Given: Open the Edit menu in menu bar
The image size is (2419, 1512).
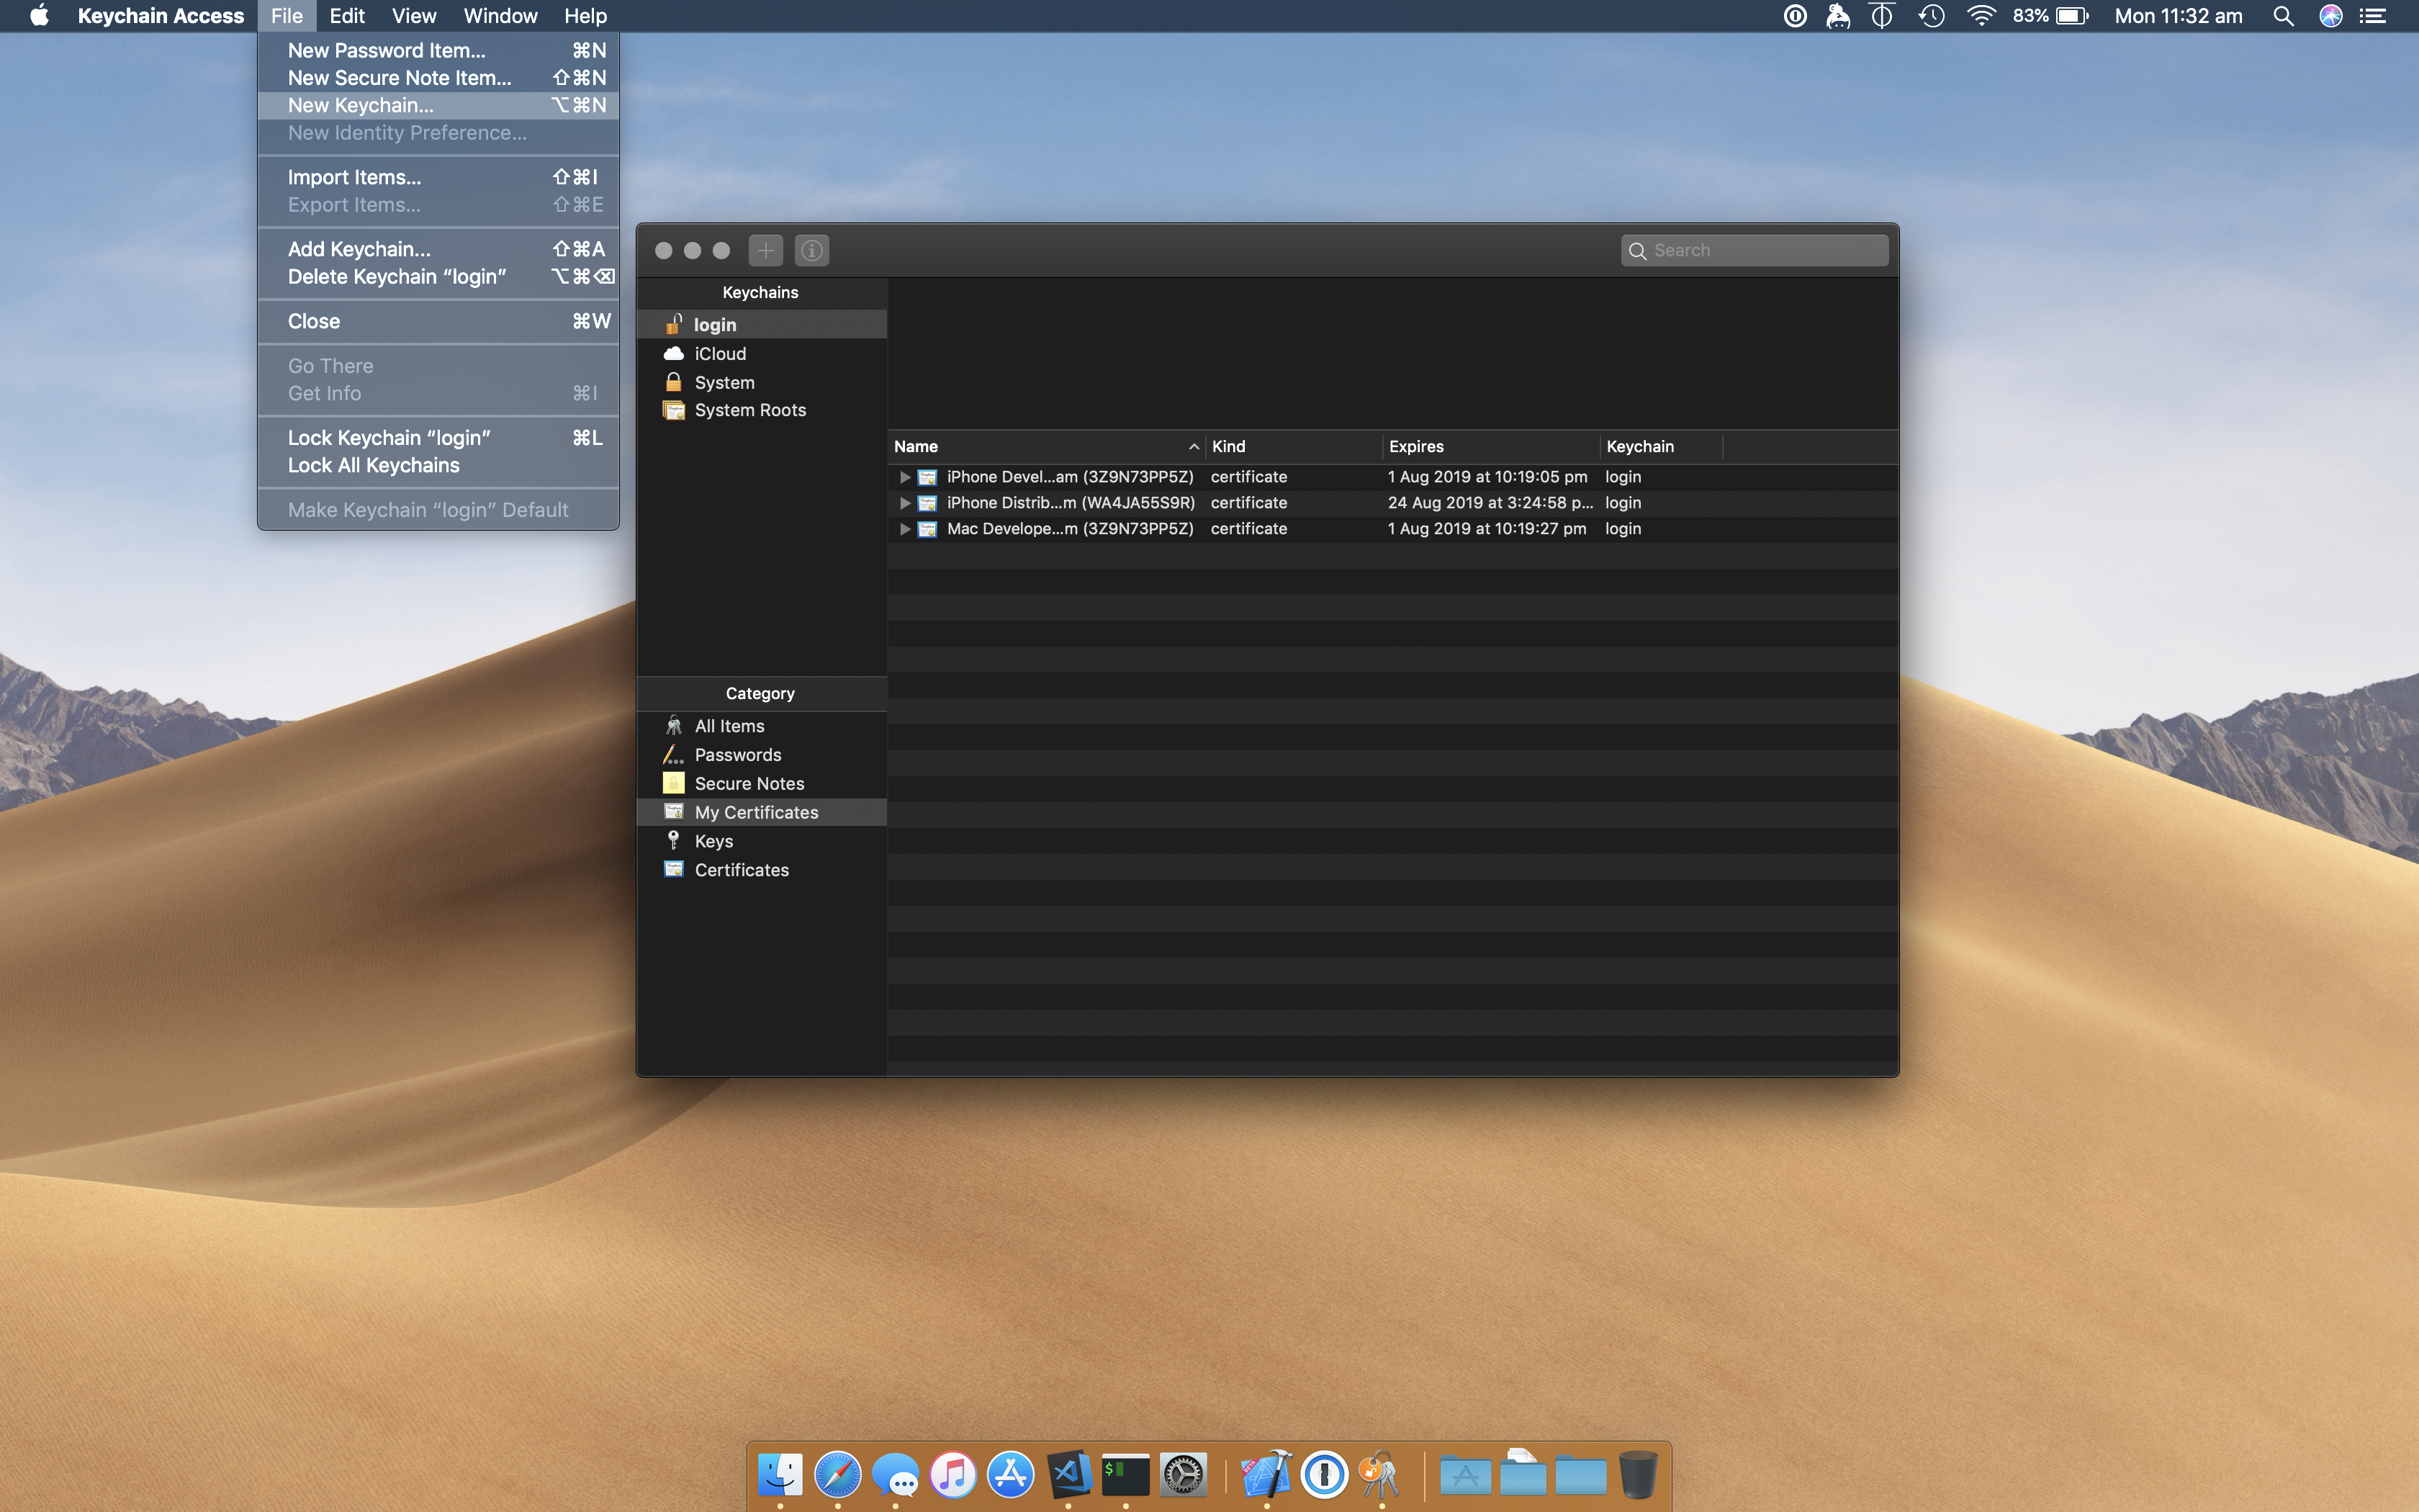Looking at the screenshot, I should (x=347, y=16).
